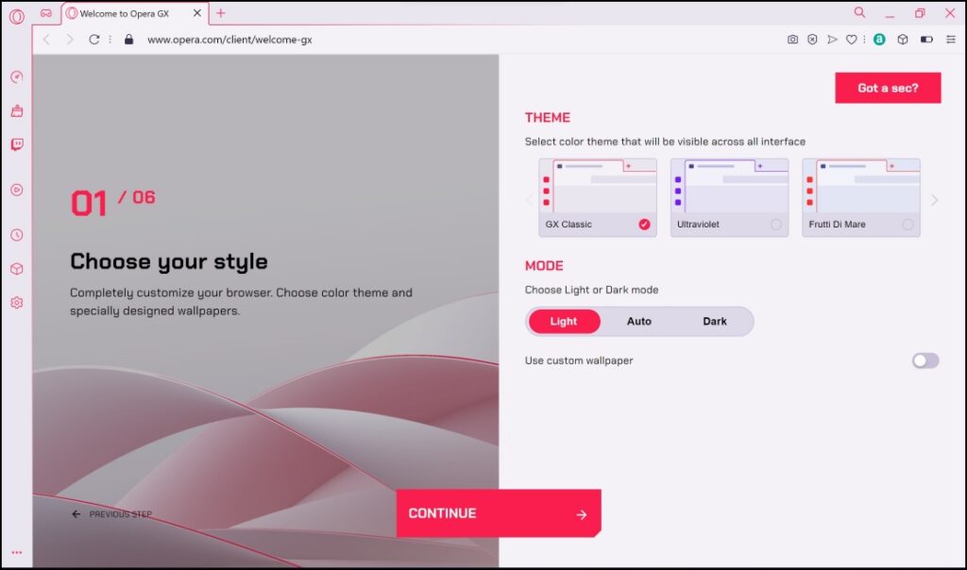Screen dimensions: 967x570
Task: Enable the Use custom wallpaper switch
Action: click(x=925, y=360)
